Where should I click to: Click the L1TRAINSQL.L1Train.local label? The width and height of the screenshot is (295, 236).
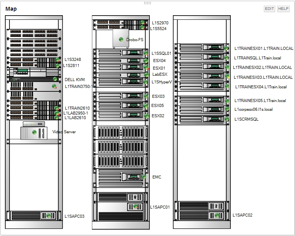click(258, 58)
